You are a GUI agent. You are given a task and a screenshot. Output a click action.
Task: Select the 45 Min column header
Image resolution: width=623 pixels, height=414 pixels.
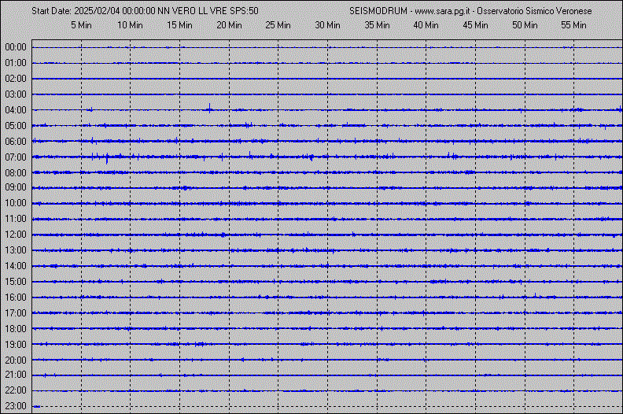(476, 25)
